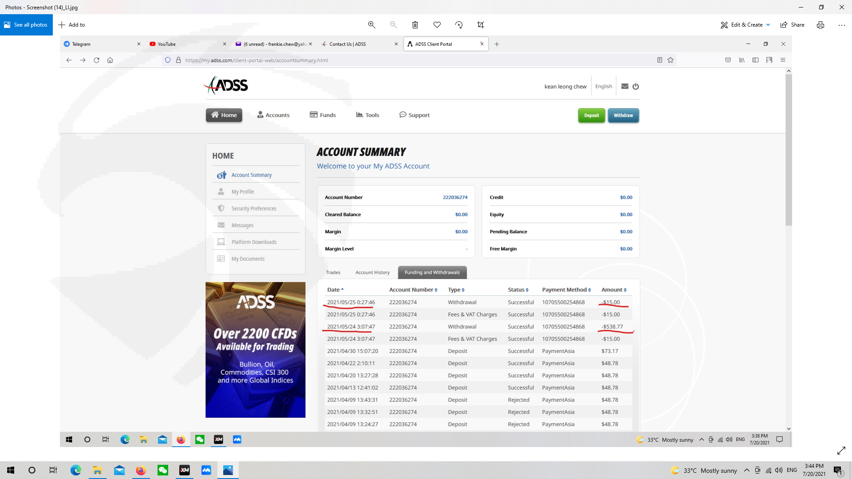852x479 pixels.
Task: Rotate the photo icon
Action: point(459,25)
